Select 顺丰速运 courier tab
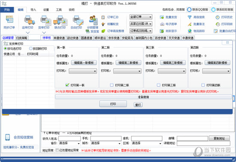This screenshot has width=236, height=162. point(100,38)
